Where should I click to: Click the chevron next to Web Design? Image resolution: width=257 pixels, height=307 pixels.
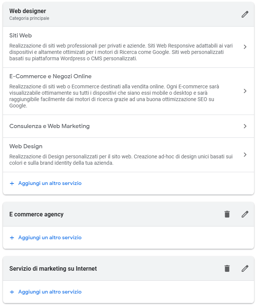(x=245, y=155)
